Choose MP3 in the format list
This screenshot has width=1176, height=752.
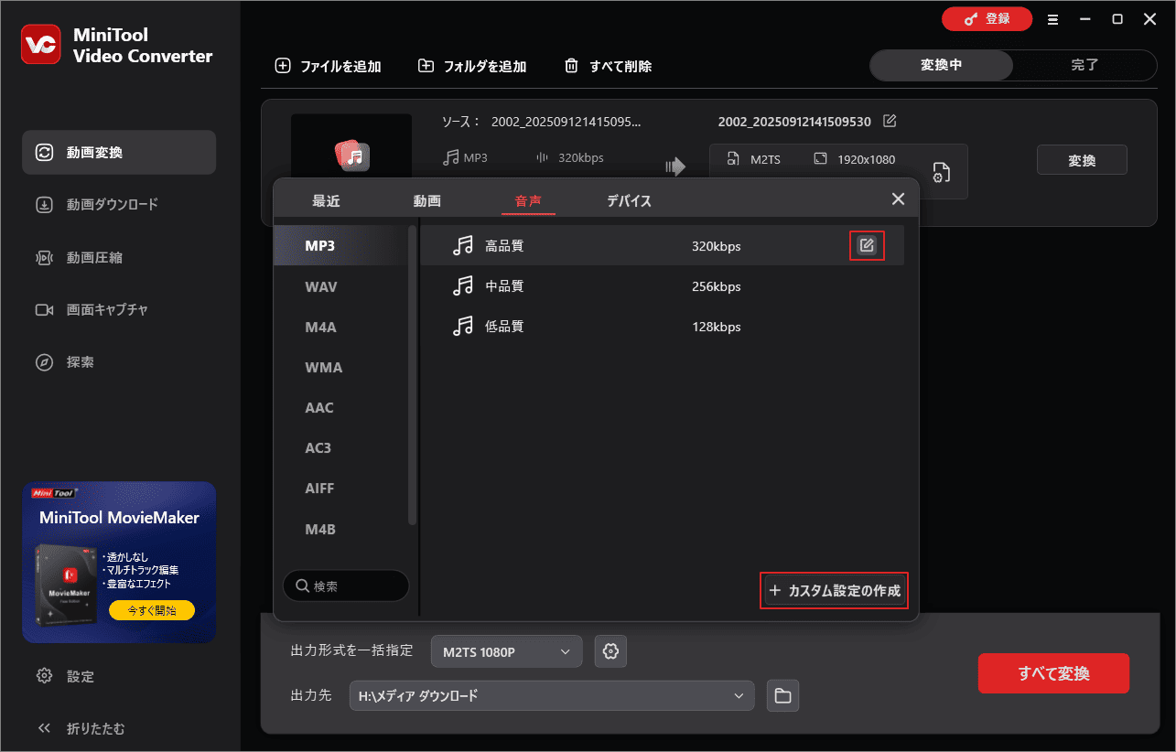[x=340, y=246]
